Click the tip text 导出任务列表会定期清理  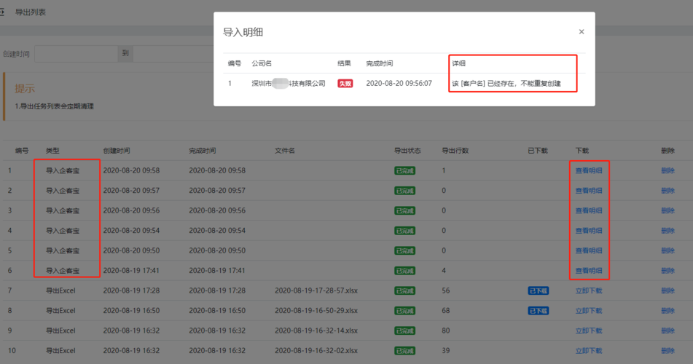[x=57, y=106]
